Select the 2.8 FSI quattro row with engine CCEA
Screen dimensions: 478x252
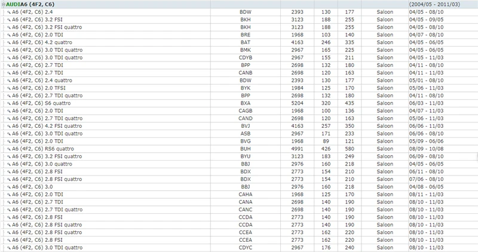point(239,232)
